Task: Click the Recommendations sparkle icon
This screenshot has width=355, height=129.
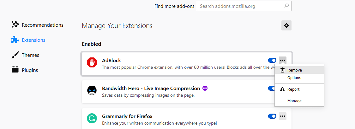Action: (15, 25)
